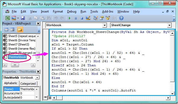
Task: Expand the Workbook object dropdown
Action: (105, 25)
